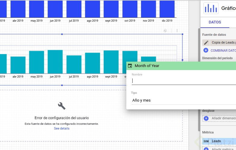Screen dimensions: 236x150
Task: Click the wrench error icon
Action: pos(62,106)
